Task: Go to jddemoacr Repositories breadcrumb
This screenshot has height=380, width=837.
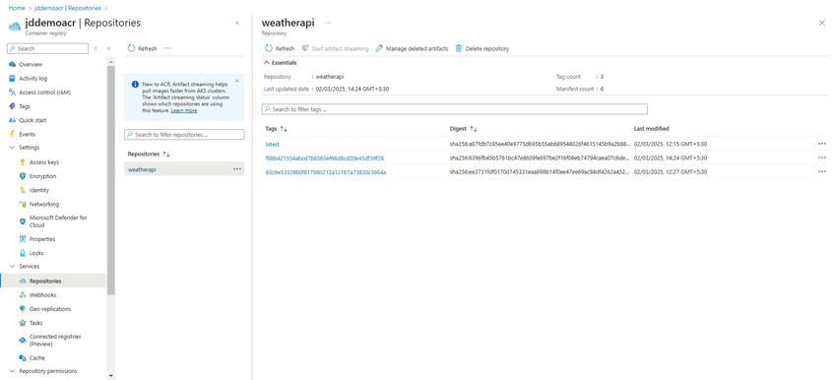Action: click(68, 8)
